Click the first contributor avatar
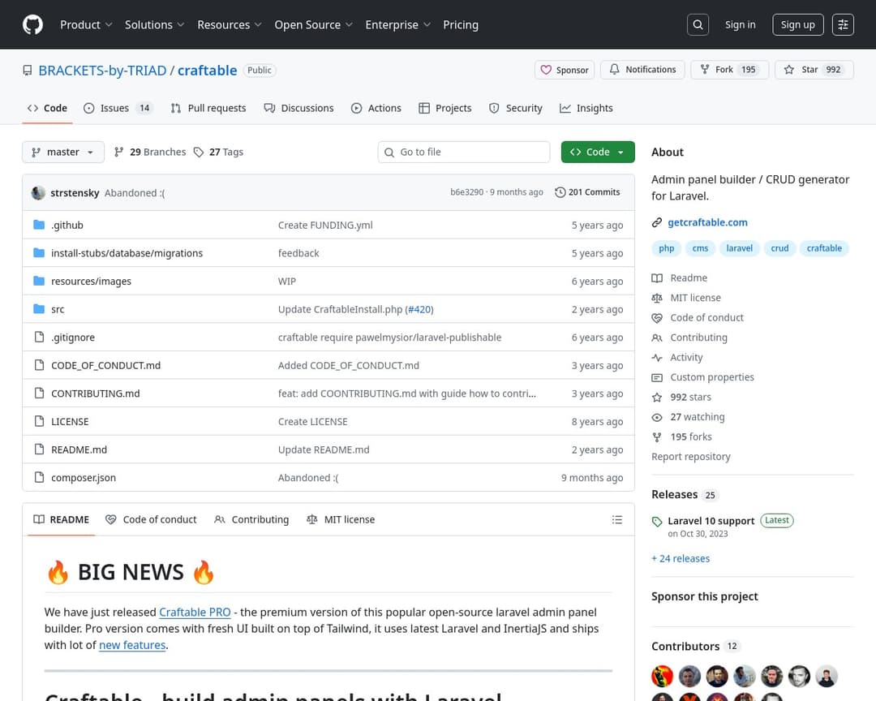876x701 pixels. (663, 676)
